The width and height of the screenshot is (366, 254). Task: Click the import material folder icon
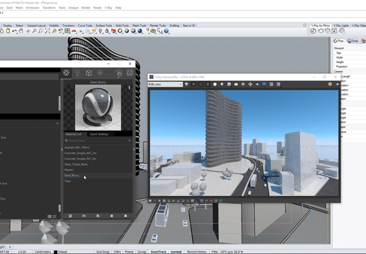84,216
